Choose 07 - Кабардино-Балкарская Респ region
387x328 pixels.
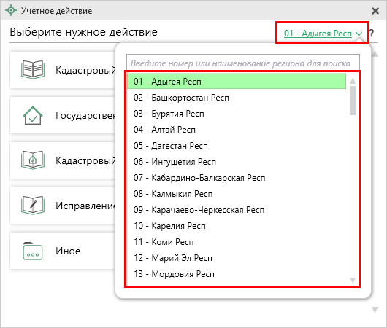click(237, 178)
